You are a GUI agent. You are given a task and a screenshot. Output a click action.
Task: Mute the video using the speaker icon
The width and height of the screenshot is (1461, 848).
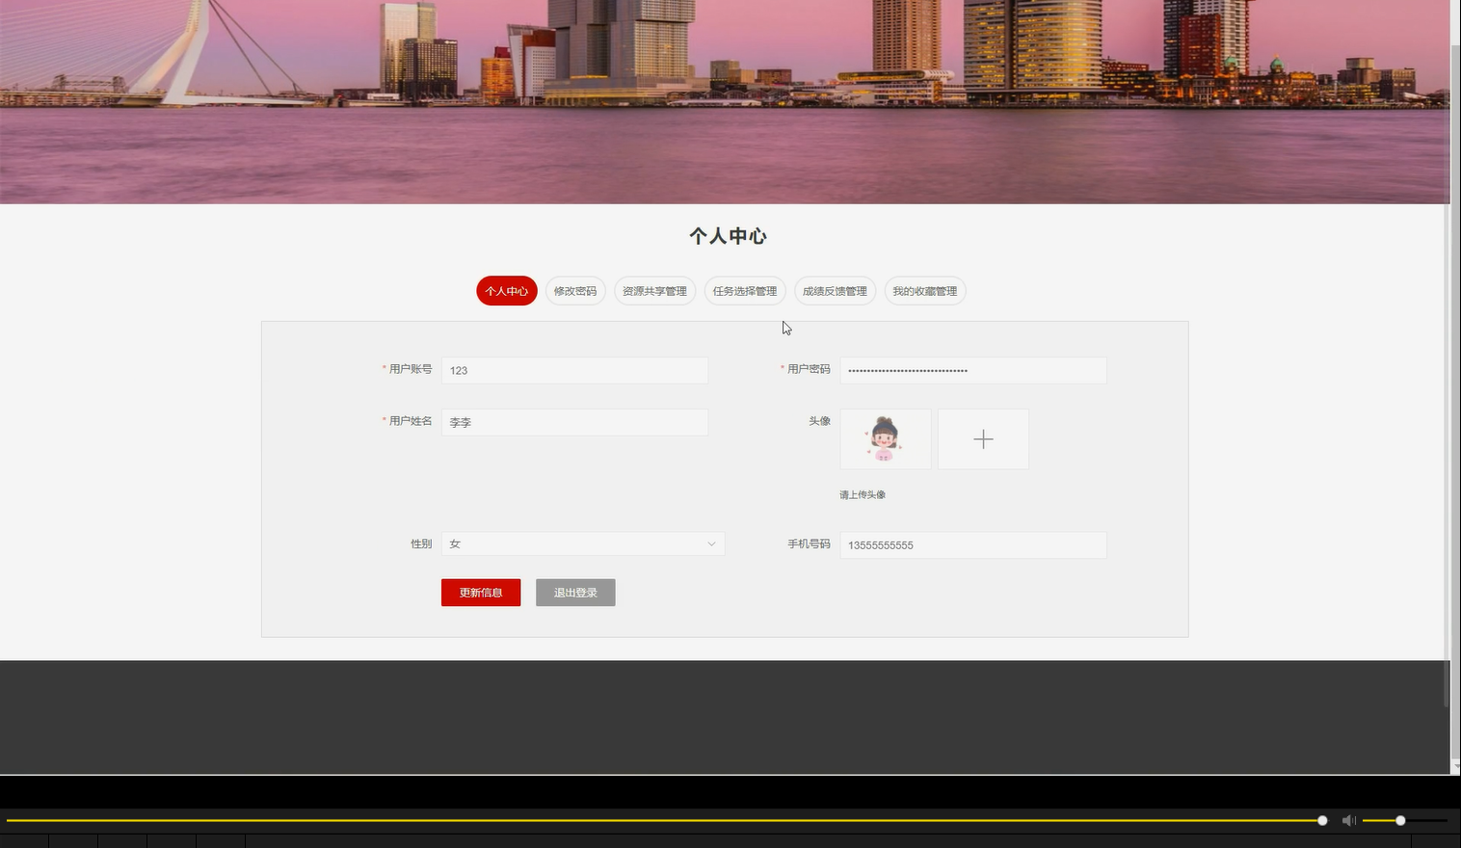(1347, 820)
